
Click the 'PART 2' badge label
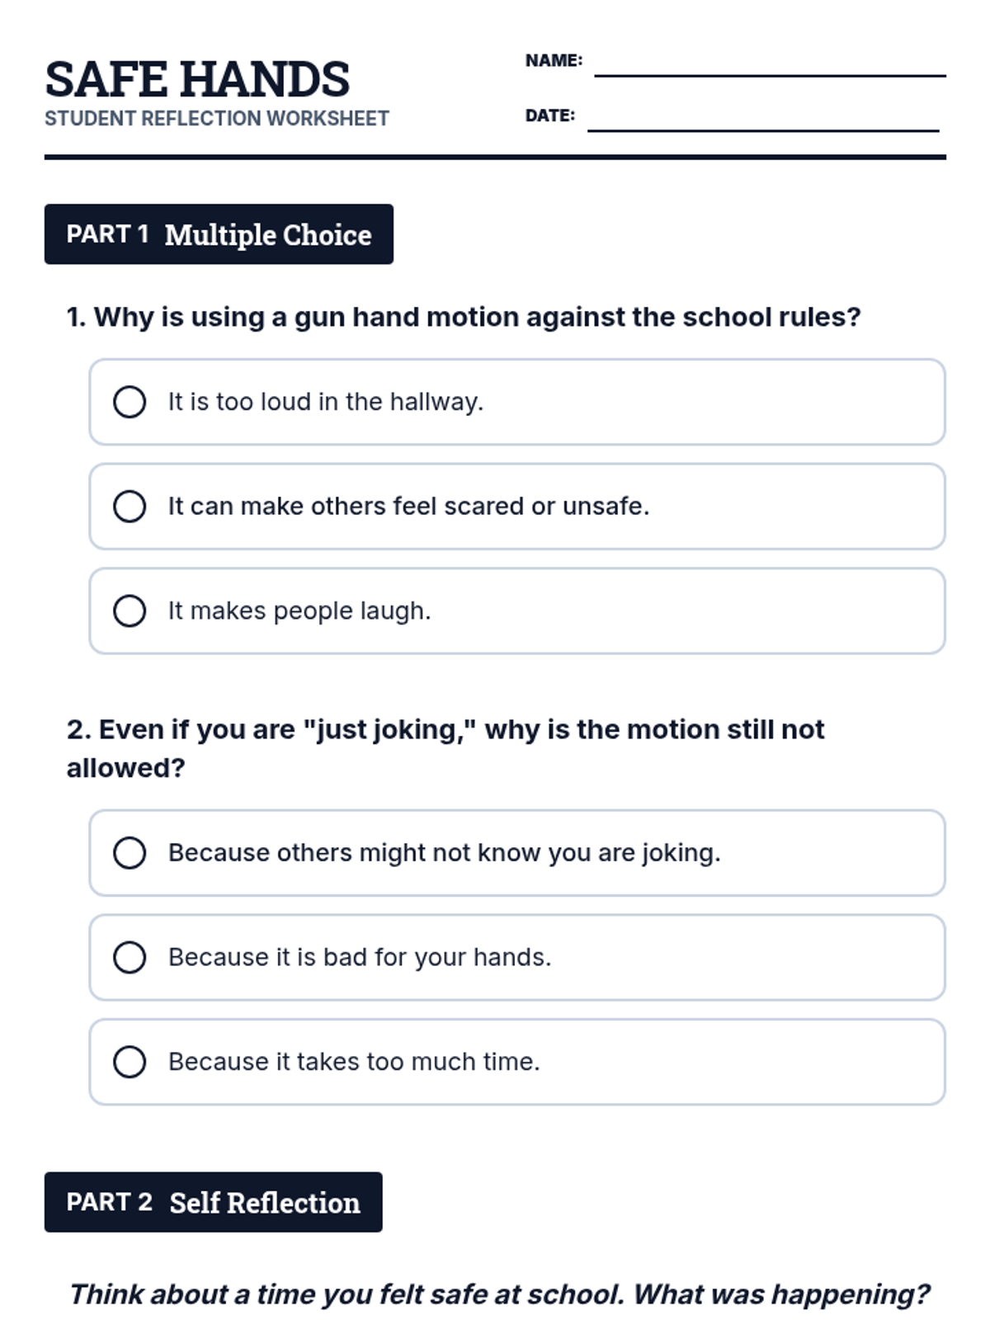[109, 1202]
